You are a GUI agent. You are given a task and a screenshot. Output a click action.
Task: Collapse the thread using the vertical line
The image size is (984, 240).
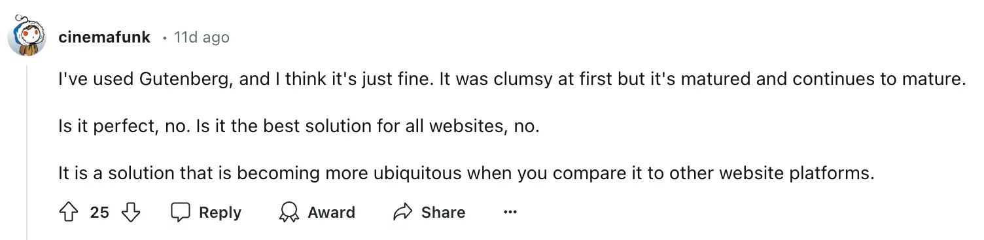click(x=27, y=152)
